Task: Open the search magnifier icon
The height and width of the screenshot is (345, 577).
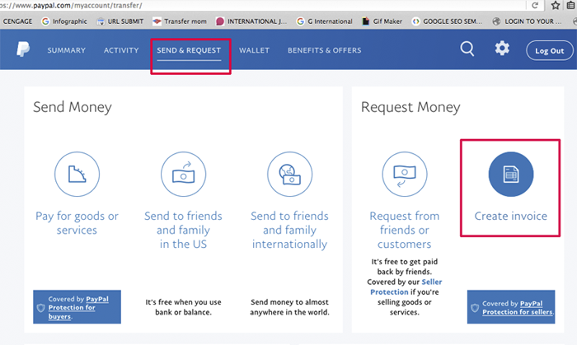Action: pyautogui.click(x=467, y=49)
